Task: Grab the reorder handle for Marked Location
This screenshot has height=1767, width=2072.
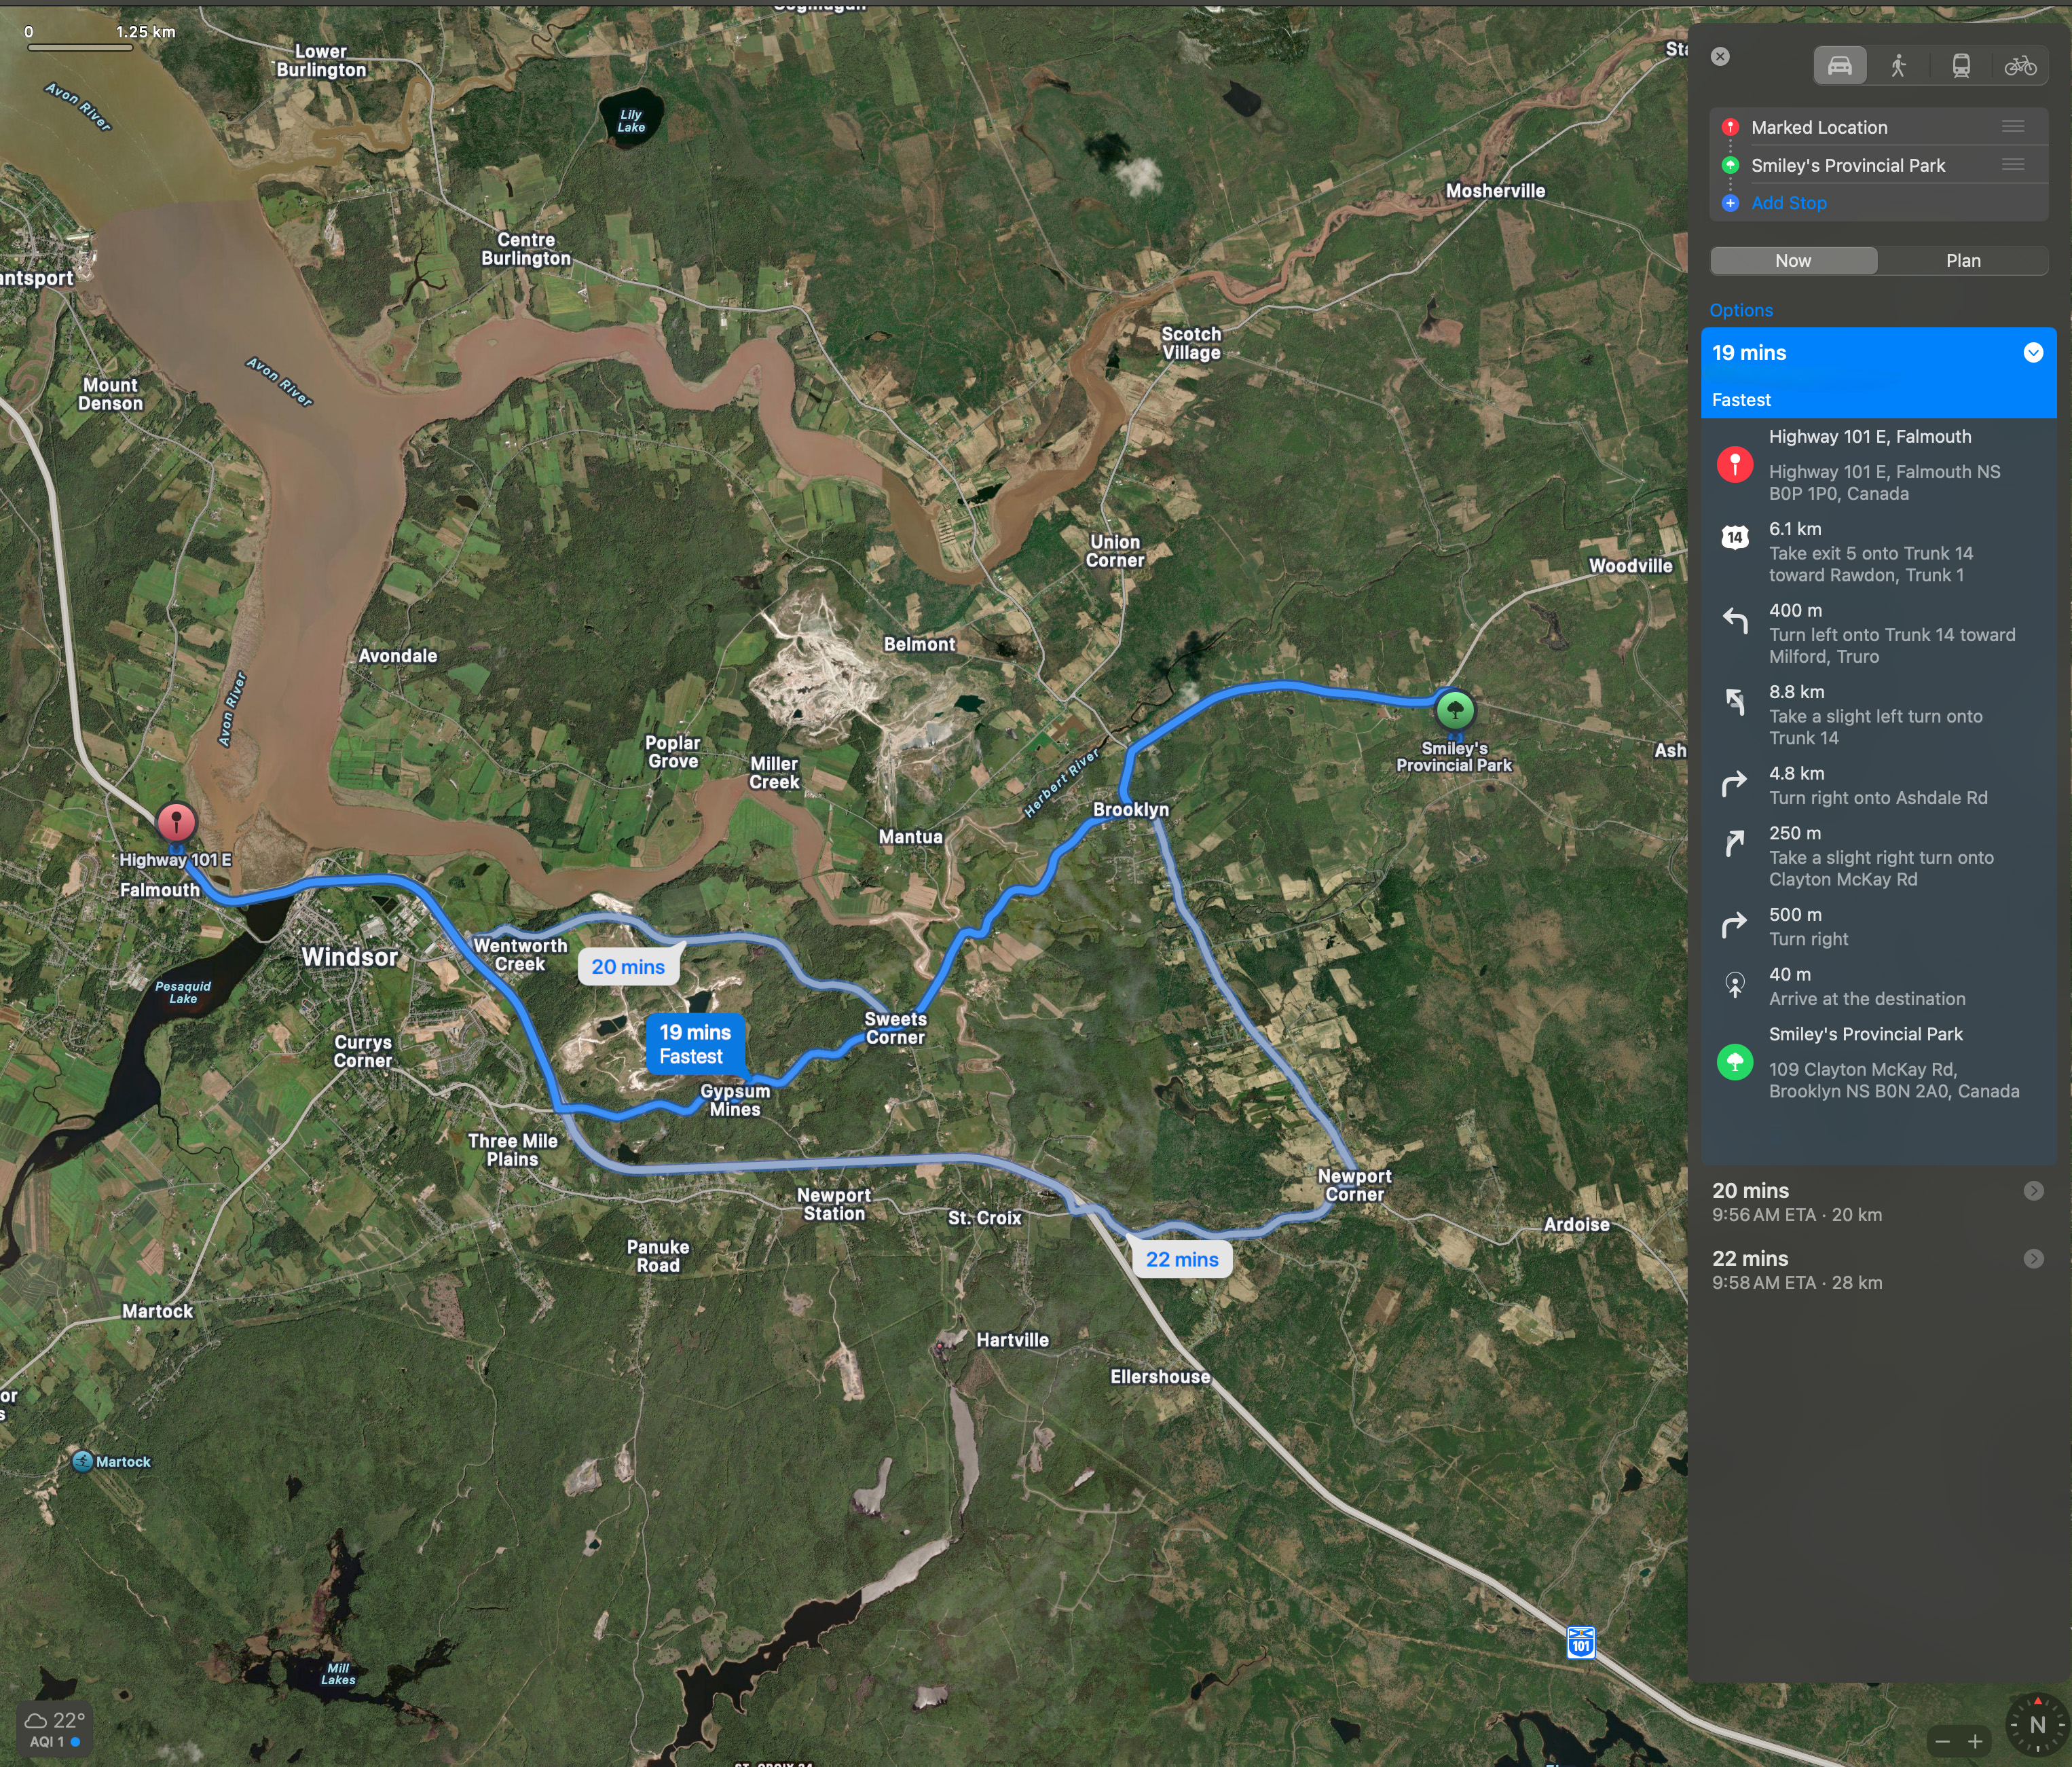Action: [x=2013, y=127]
